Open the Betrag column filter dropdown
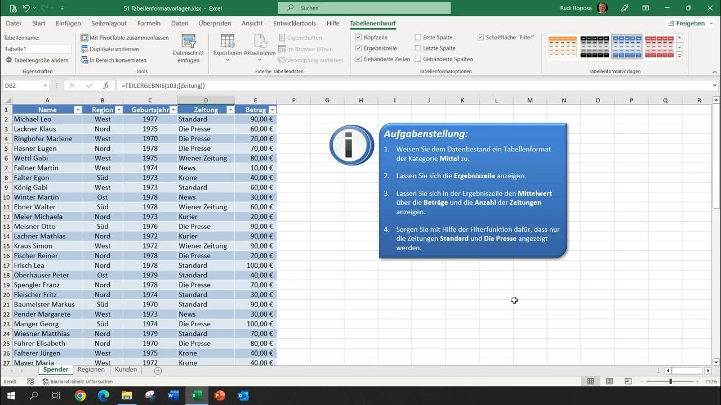 (272, 110)
